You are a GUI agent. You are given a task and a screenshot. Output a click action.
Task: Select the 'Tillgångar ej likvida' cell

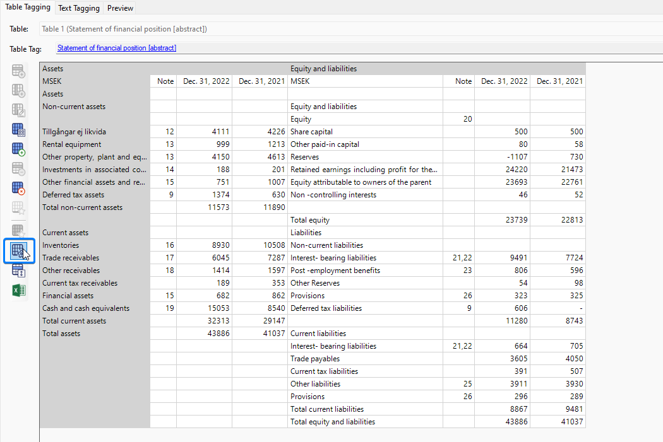point(95,132)
